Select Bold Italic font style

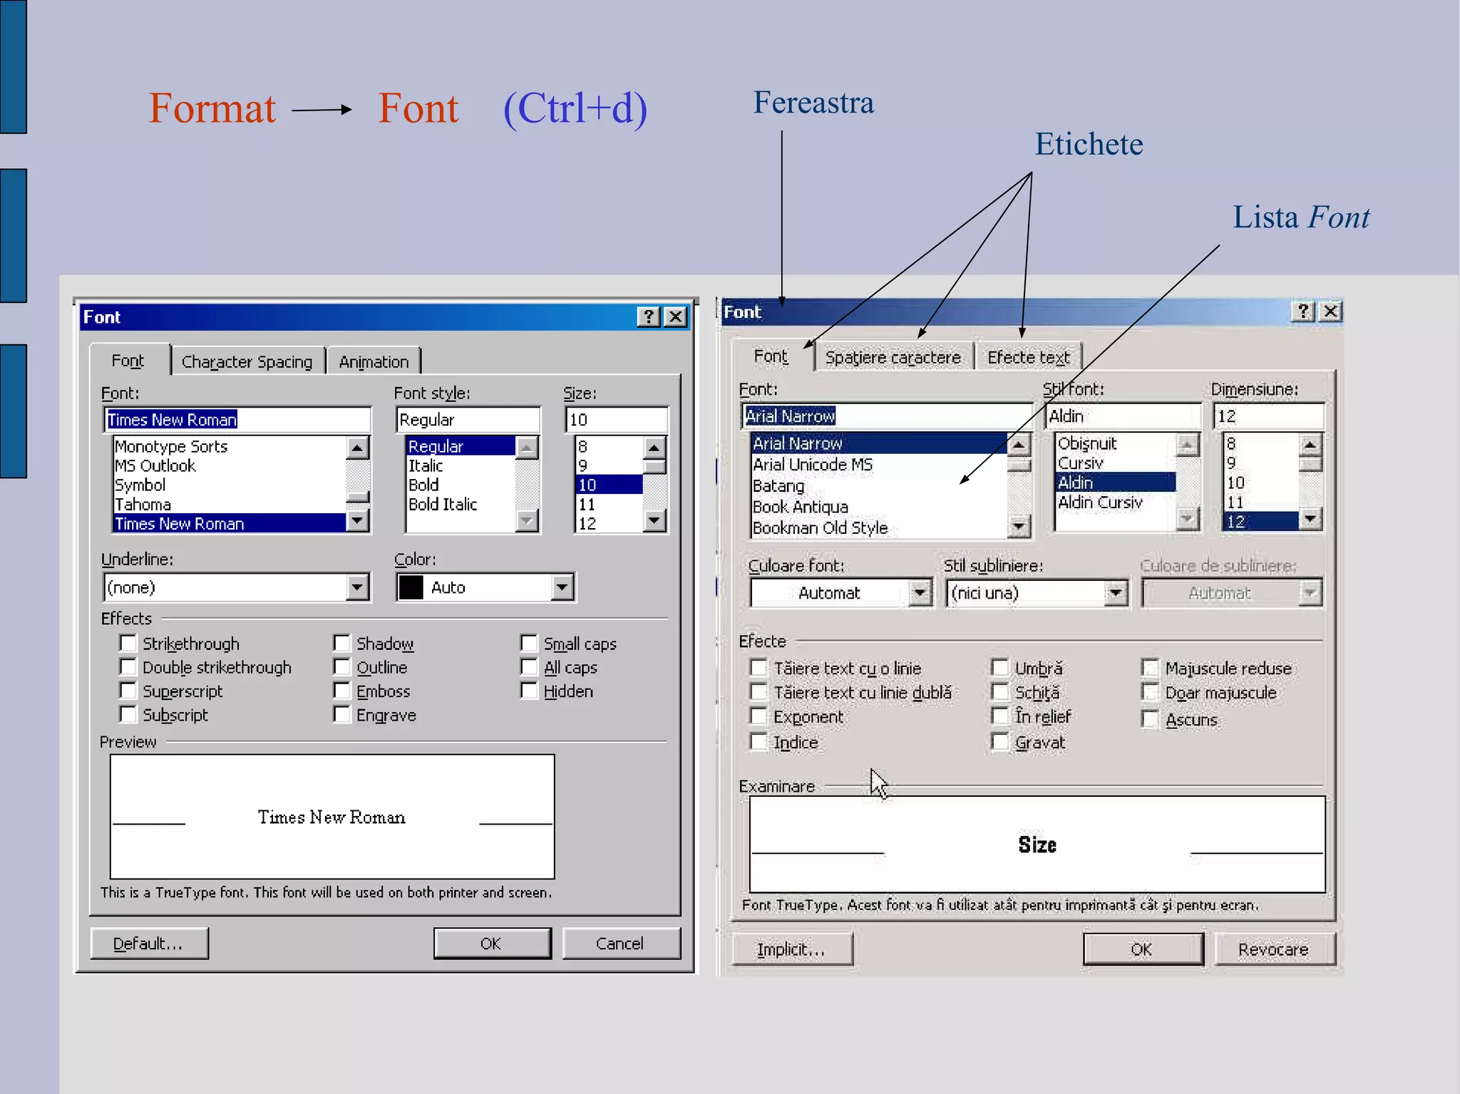pos(460,504)
